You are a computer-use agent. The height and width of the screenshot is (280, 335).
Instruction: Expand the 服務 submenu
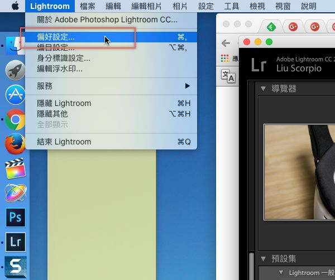point(111,86)
